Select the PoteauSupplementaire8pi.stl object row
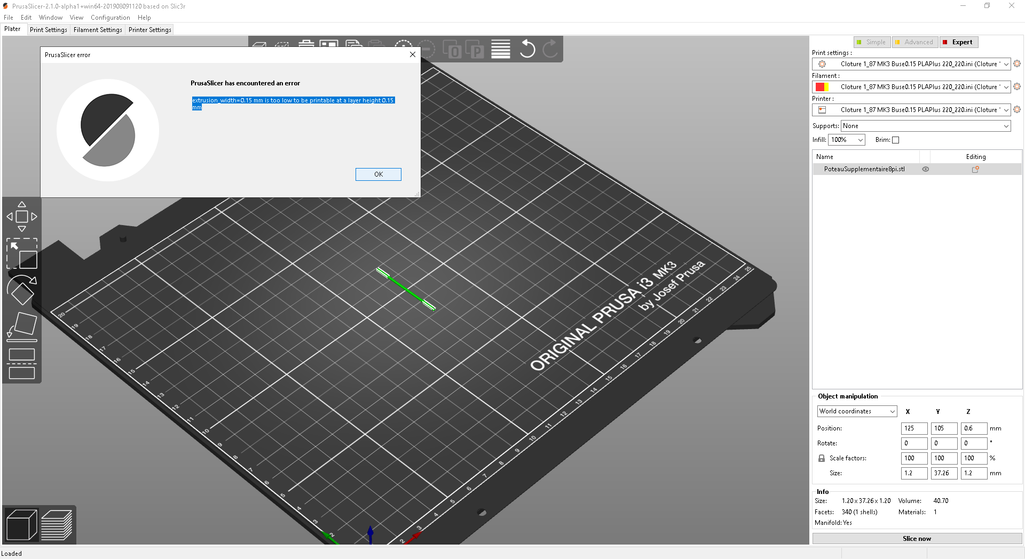 pyautogui.click(x=917, y=169)
